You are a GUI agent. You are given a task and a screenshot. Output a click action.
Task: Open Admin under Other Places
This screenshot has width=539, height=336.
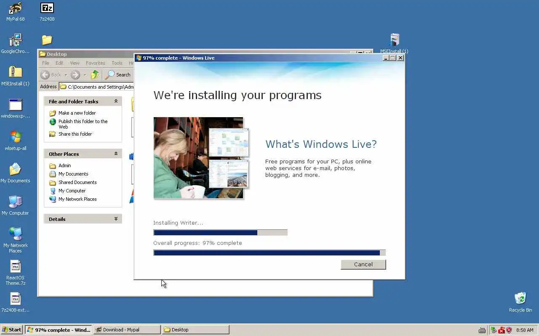click(x=60, y=165)
